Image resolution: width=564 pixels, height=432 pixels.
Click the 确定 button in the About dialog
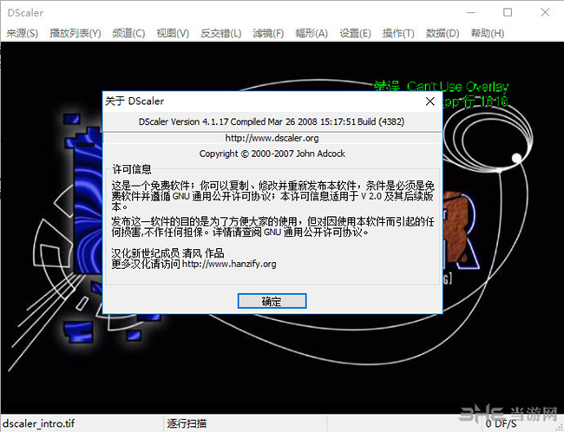(272, 301)
